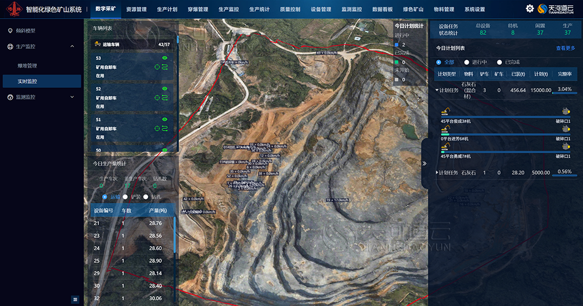
Task: Show route track for vehicle 52
Action: [165, 98]
